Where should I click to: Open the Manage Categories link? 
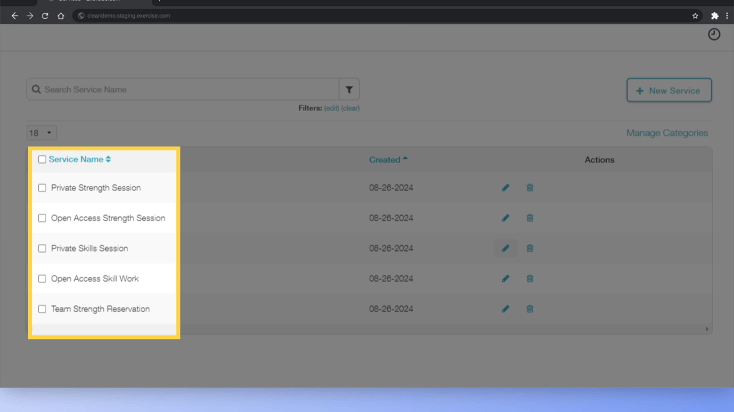(667, 133)
